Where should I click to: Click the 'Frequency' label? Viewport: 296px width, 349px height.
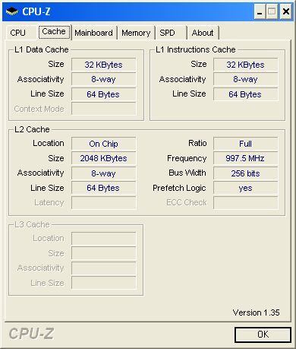point(187,158)
